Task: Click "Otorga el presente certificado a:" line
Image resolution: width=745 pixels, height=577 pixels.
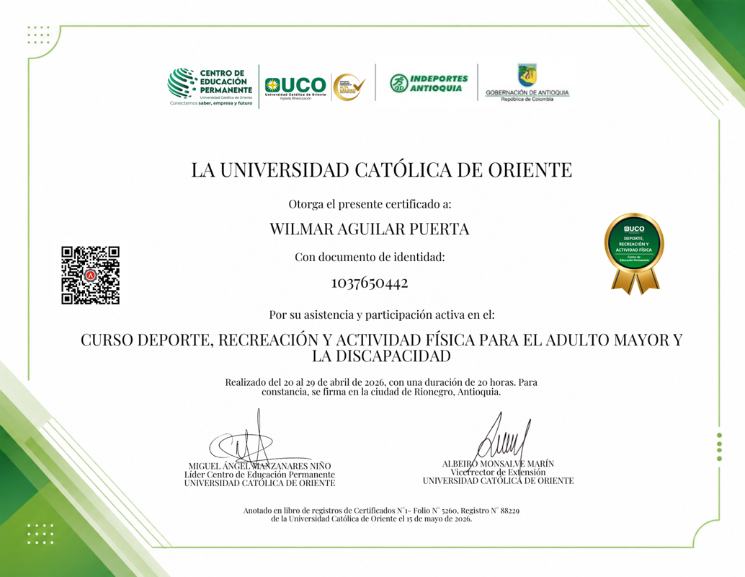Action: tap(370, 204)
